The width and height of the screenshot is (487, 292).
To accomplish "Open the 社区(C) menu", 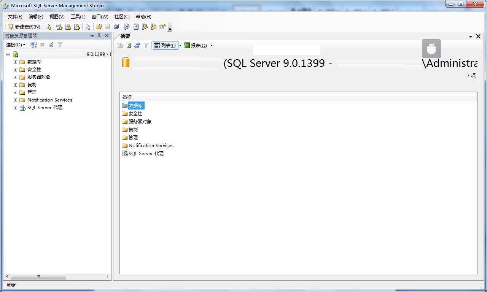I will tap(122, 17).
